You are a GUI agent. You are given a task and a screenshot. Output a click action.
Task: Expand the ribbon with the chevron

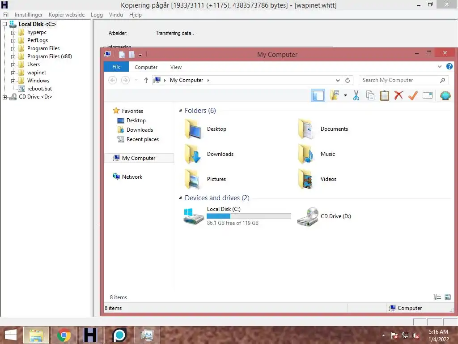[440, 66]
